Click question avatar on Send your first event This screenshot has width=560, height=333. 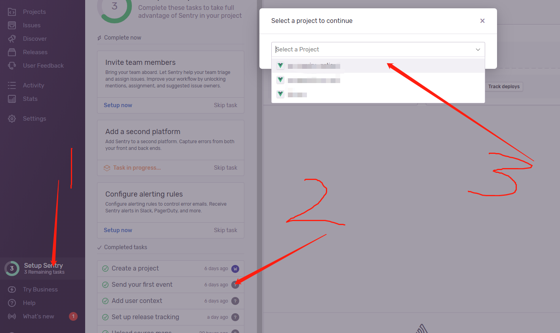tap(235, 285)
